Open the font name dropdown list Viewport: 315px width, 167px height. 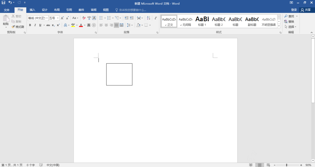point(47,18)
